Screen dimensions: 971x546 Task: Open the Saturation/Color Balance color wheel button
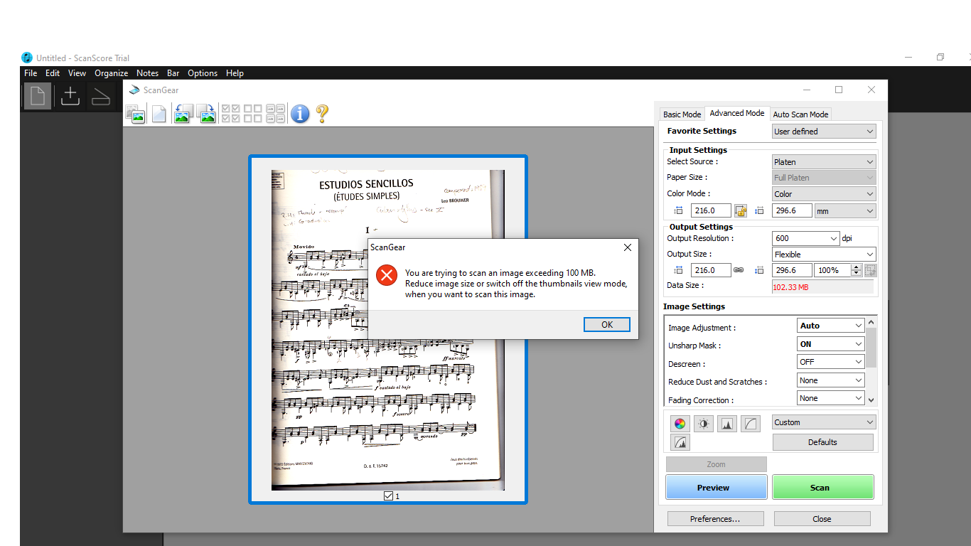[x=680, y=424]
